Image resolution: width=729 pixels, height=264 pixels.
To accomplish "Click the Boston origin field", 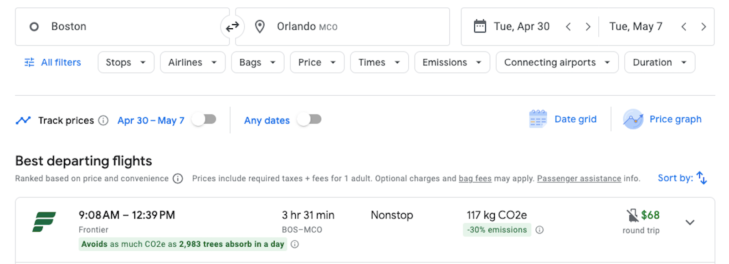I will click(x=118, y=27).
